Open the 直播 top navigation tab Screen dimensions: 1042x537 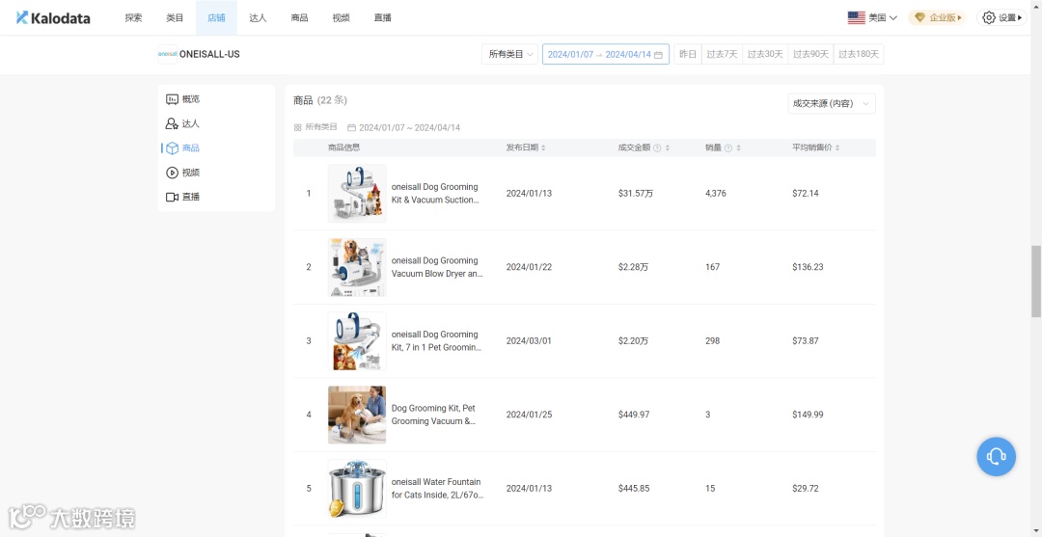[x=382, y=18]
